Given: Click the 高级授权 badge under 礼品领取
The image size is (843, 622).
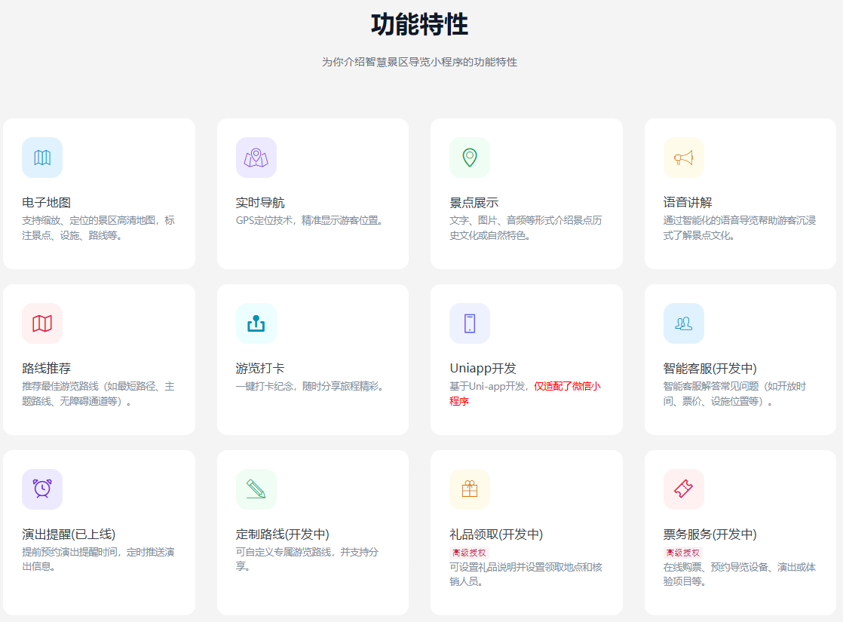Looking at the screenshot, I should pyautogui.click(x=469, y=553).
